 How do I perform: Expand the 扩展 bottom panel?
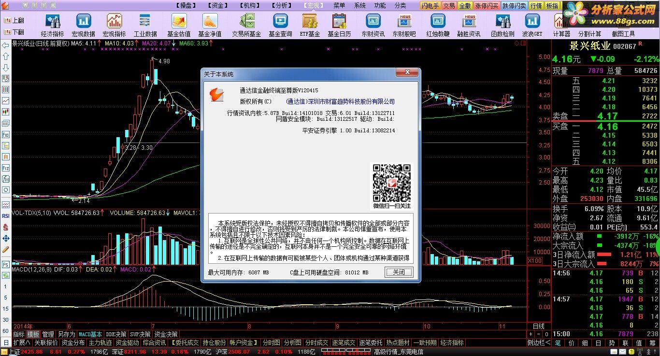pos(22,342)
